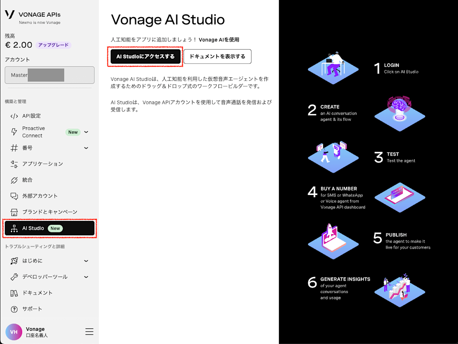Open the hamburger menu beside Vonage user

89,332
